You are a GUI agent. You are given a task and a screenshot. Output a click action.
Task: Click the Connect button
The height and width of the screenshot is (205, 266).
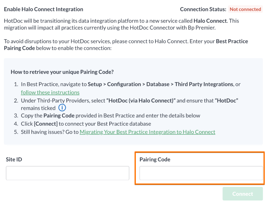(x=243, y=194)
